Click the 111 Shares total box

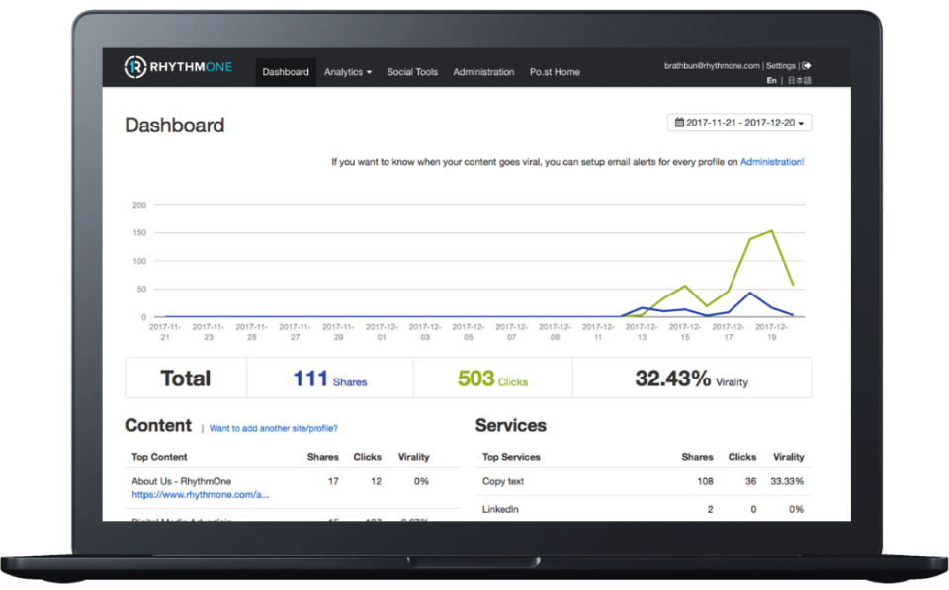330,379
